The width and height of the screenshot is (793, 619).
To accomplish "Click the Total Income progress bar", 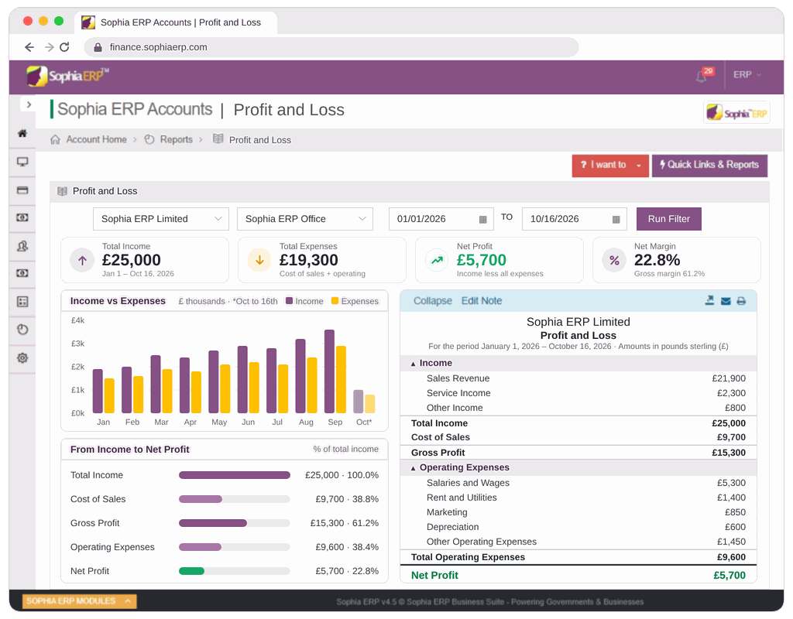I will [x=235, y=475].
